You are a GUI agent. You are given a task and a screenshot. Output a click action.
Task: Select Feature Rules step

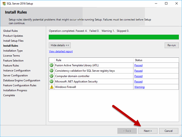11,66
